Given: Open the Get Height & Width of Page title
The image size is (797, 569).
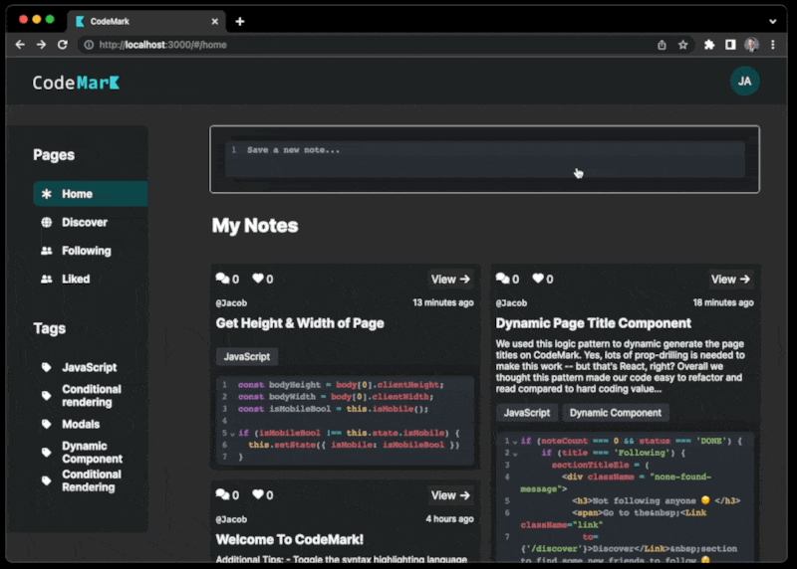Looking at the screenshot, I should click(x=300, y=323).
